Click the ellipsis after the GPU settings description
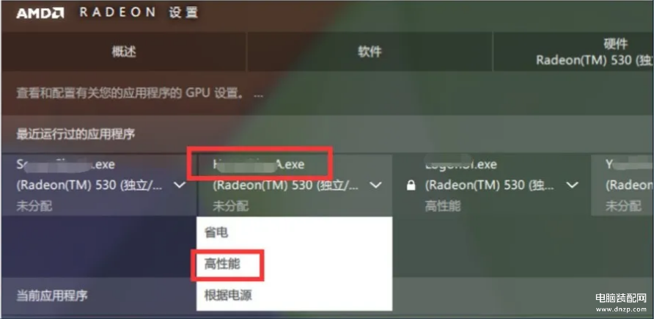654x319 pixels. coord(258,94)
